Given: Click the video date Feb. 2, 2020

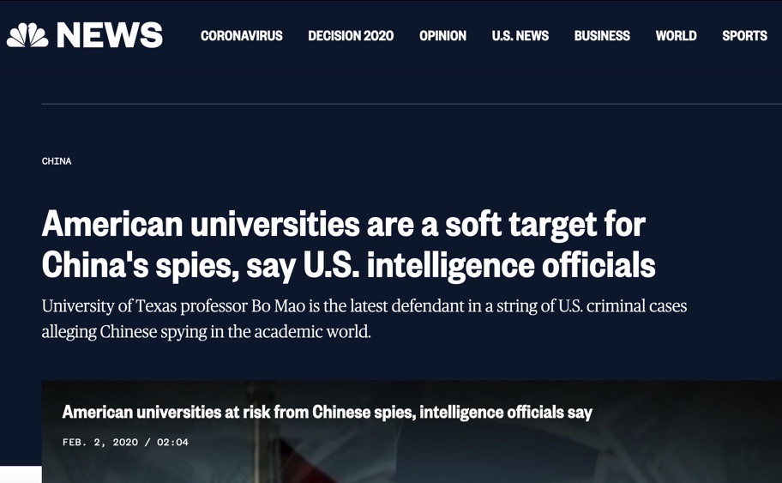Looking at the screenshot, I should pos(100,442).
